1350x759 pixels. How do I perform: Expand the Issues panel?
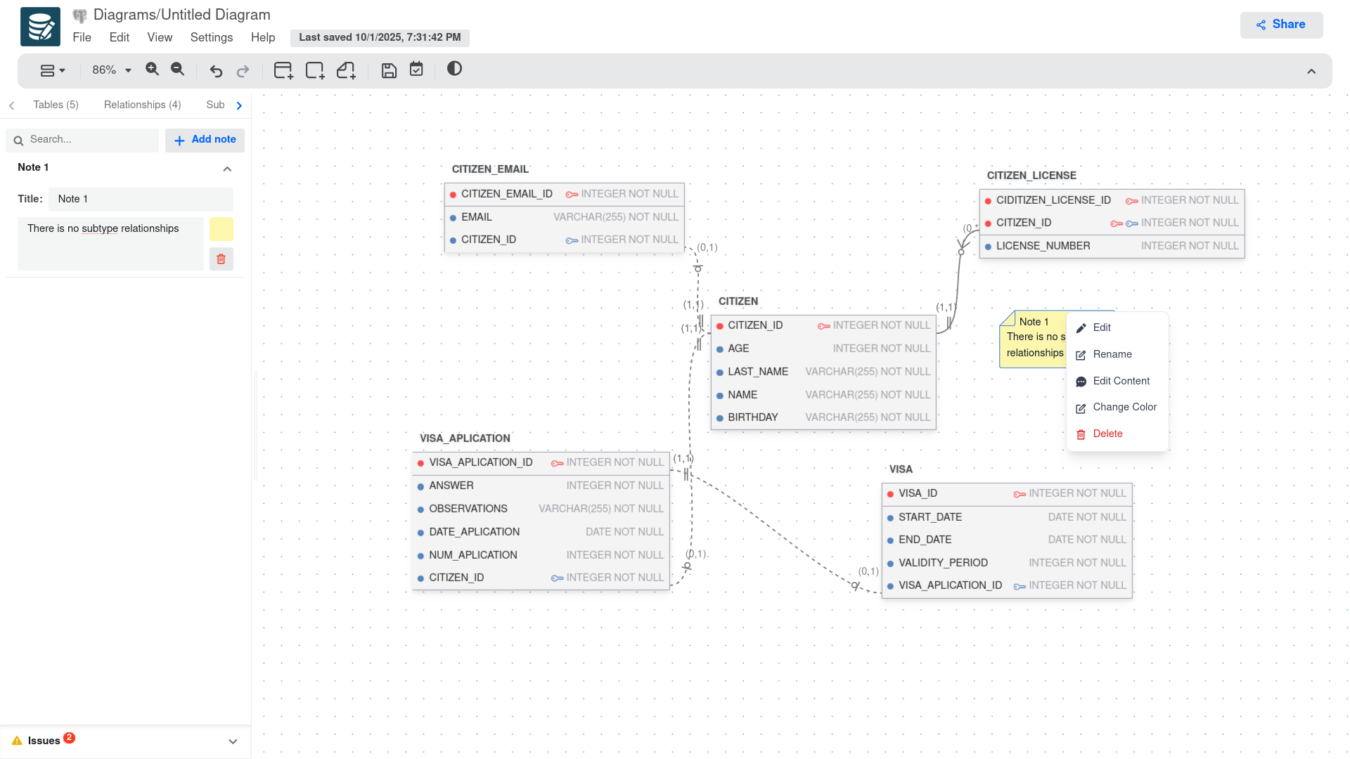point(233,741)
